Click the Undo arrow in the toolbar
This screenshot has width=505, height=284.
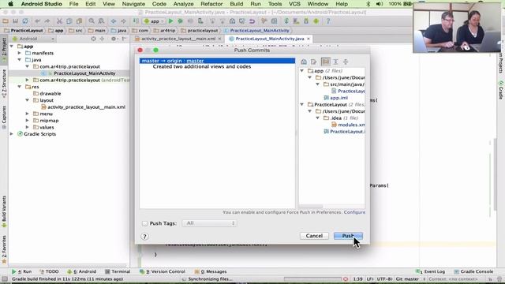38,21
